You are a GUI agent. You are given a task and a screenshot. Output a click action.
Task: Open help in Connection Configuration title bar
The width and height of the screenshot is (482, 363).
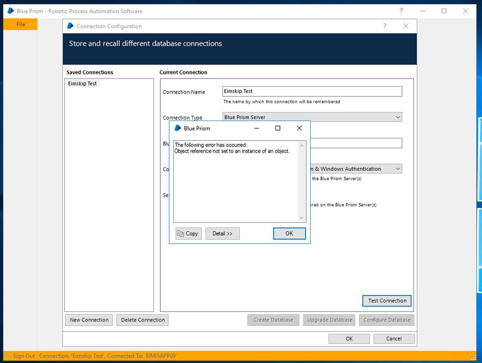(385, 26)
